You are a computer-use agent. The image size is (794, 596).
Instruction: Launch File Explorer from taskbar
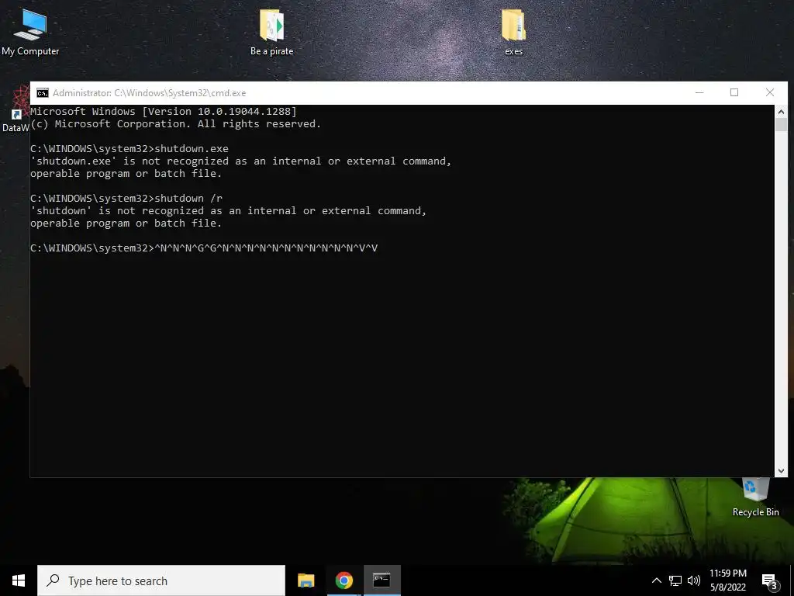pyautogui.click(x=306, y=580)
